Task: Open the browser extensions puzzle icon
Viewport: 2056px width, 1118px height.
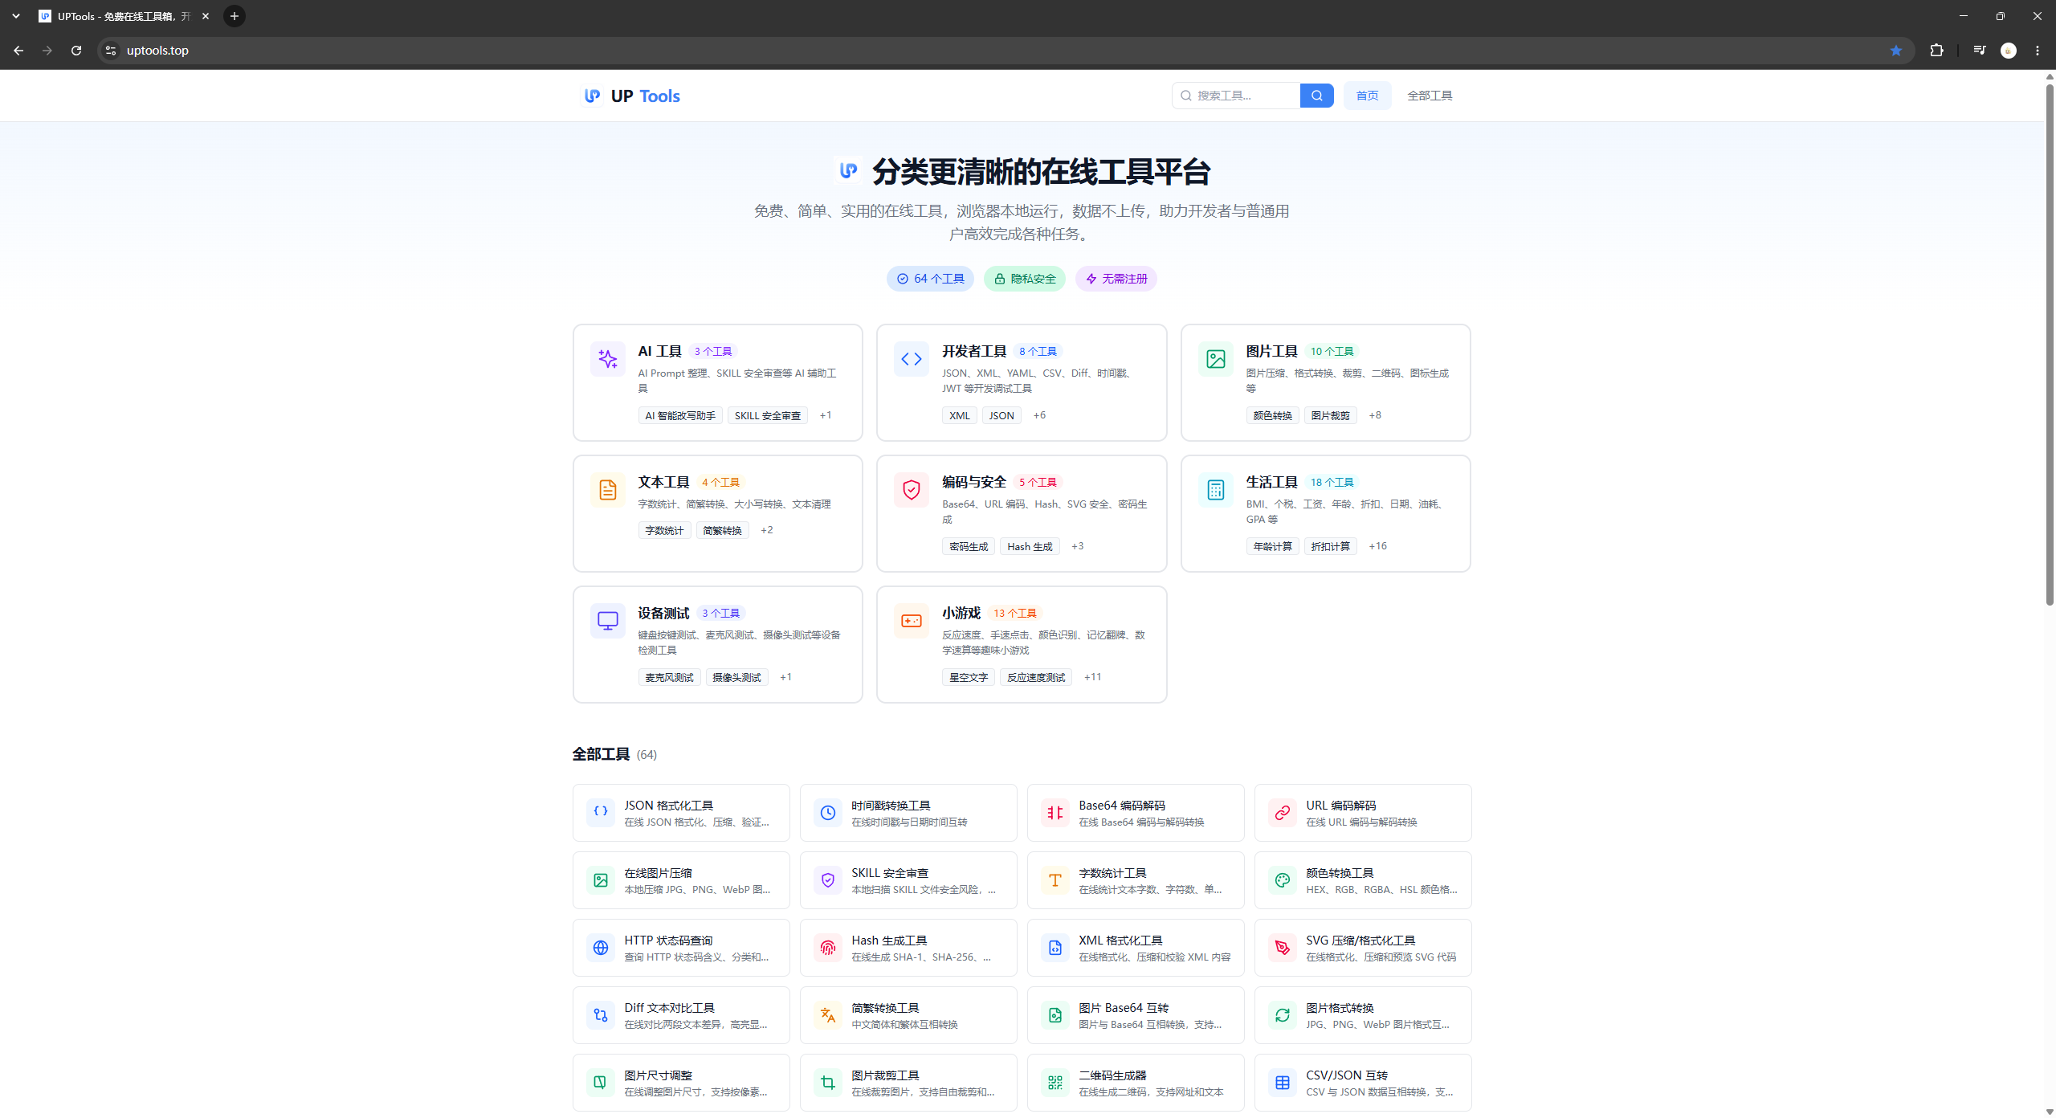Action: pos(1936,51)
